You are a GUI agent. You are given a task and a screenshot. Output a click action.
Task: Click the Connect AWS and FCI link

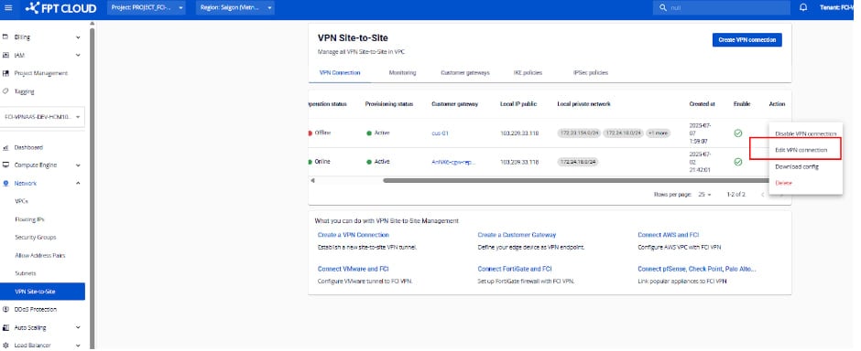pyautogui.click(x=669, y=235)
